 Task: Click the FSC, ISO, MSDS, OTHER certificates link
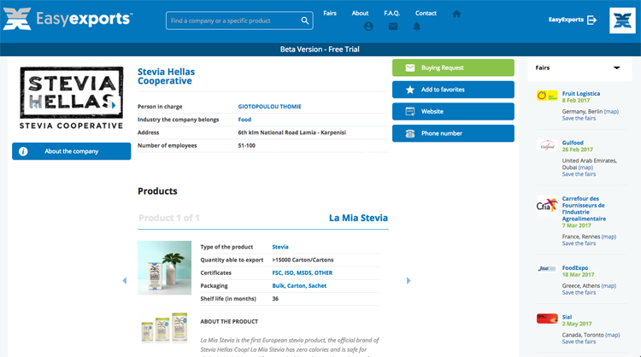pos(302,272)
